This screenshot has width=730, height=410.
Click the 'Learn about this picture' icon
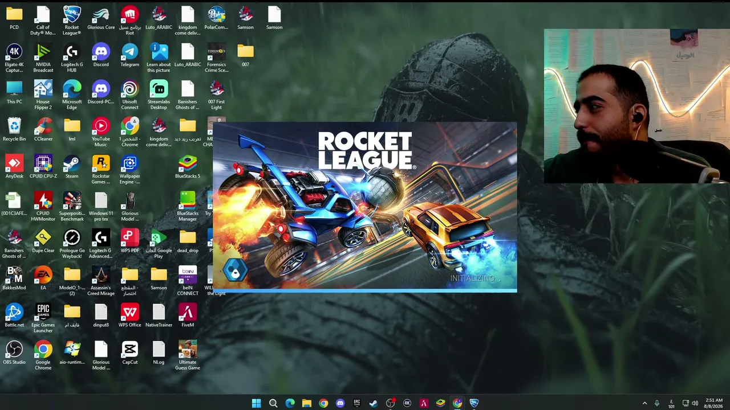[x=159, y=58]
